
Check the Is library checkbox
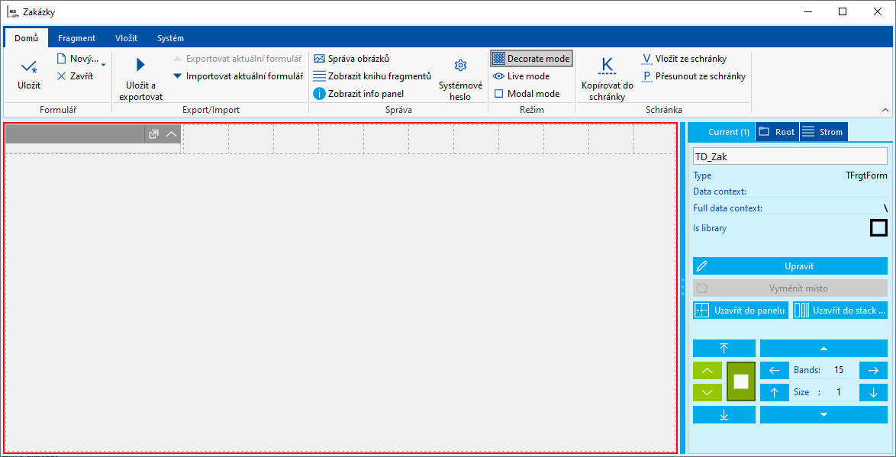pyautogui.click(x=878, y=229)
